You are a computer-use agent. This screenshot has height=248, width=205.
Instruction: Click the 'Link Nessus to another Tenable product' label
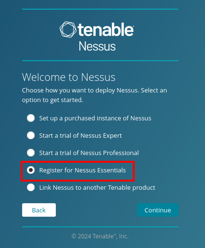click(x=97, y=188)
